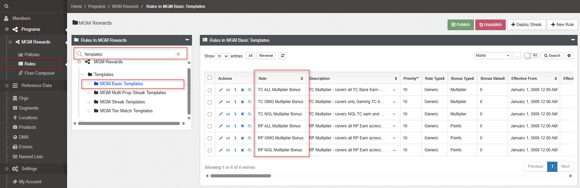This screenshot has height=188, width=580.
Task: Click the green Publish button
Action: click(x=460, y=25)
